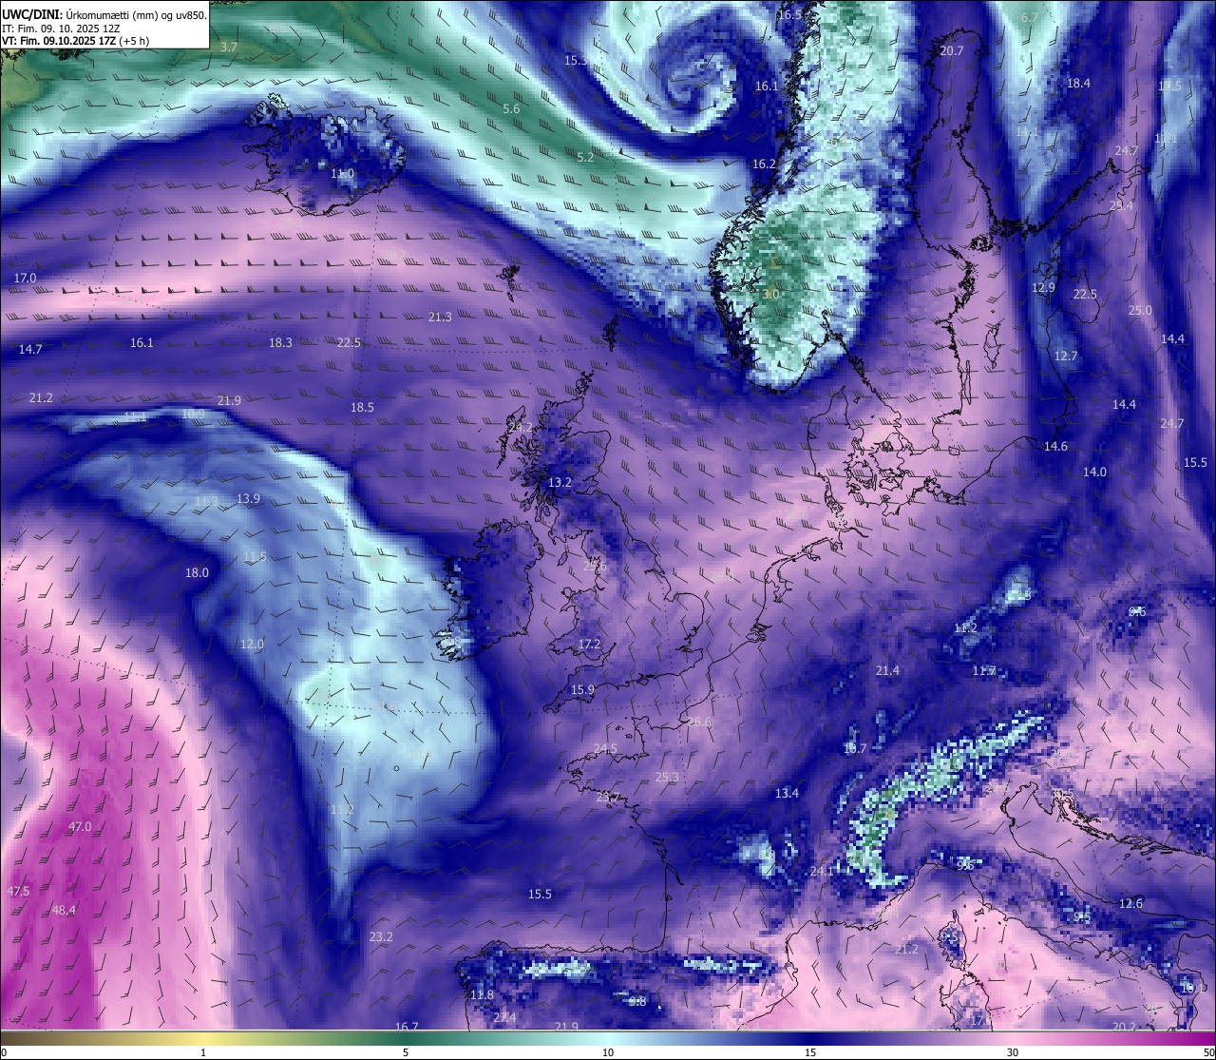Click the 27.4 value over Spain
Screen dimensions: 1216x1060
tap(504, 1017)
